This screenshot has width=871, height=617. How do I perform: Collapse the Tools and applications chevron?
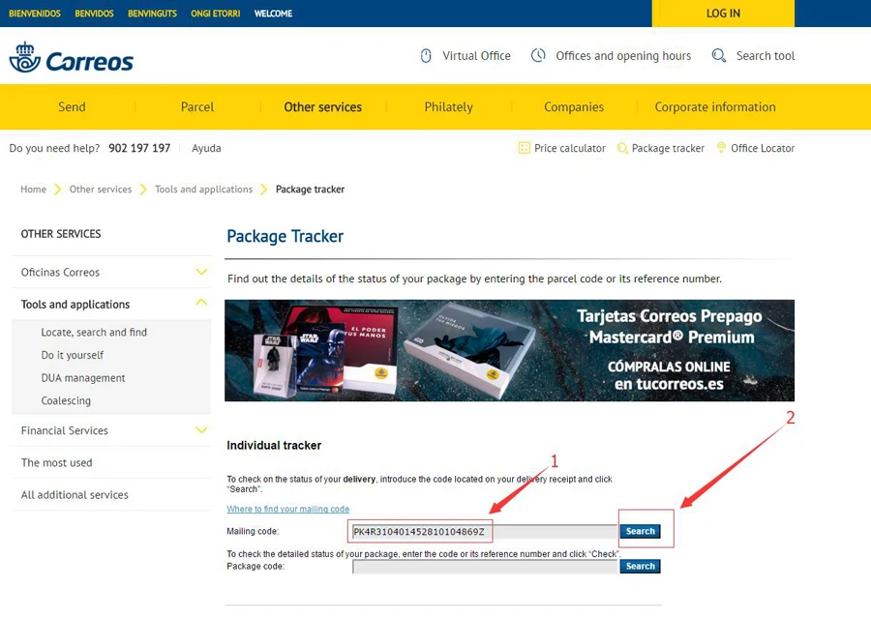coord(201,303)
